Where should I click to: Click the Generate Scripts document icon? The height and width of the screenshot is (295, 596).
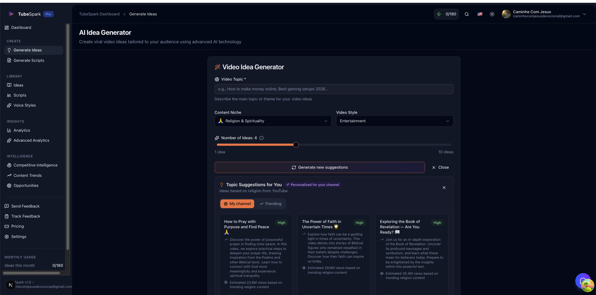tap(9, 60)
